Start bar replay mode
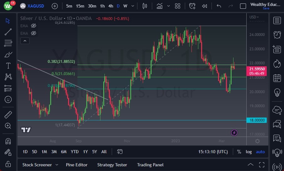 click(205, 6)
